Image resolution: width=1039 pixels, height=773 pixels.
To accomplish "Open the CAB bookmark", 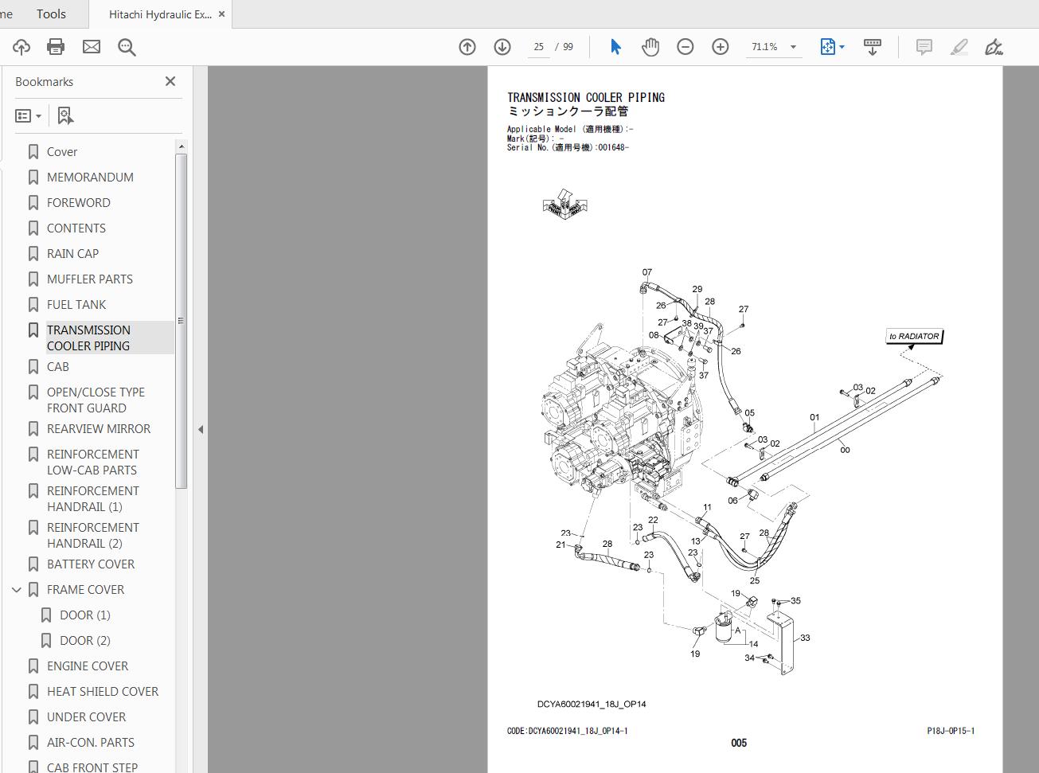I will (x=58, y=367).
